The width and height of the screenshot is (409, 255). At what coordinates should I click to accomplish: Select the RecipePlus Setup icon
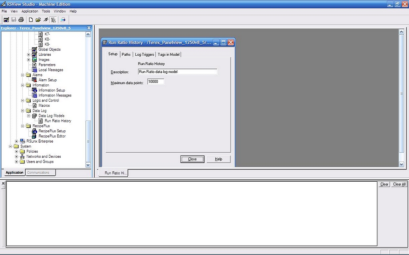pos(34,131)
